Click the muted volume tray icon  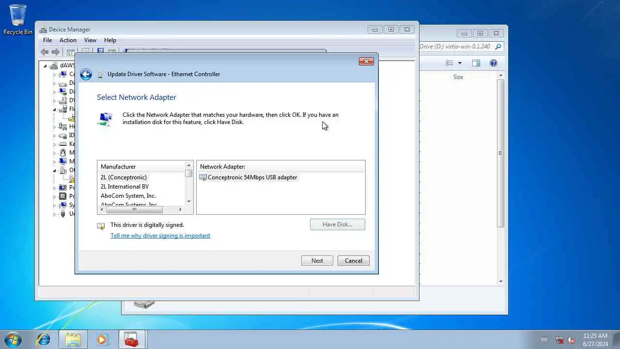(572, 340)
